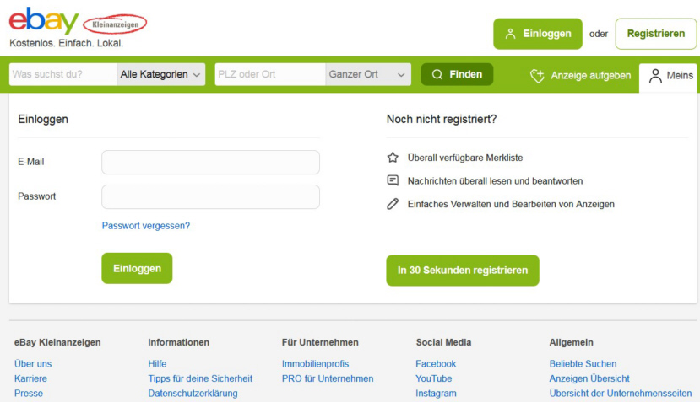This screenshot has height=402, width=700.
Task: Open the Anzeigen Übersicht link
Action: (x=589, y=378)
